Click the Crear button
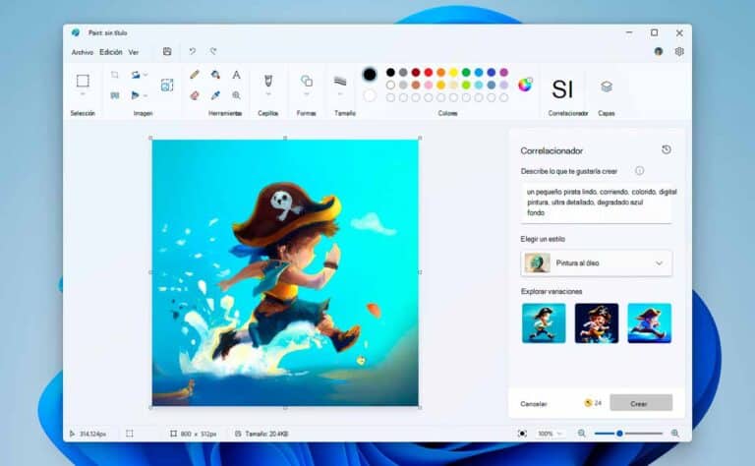The height and width of the screenshot is (466, 755). tap(641, 403)
